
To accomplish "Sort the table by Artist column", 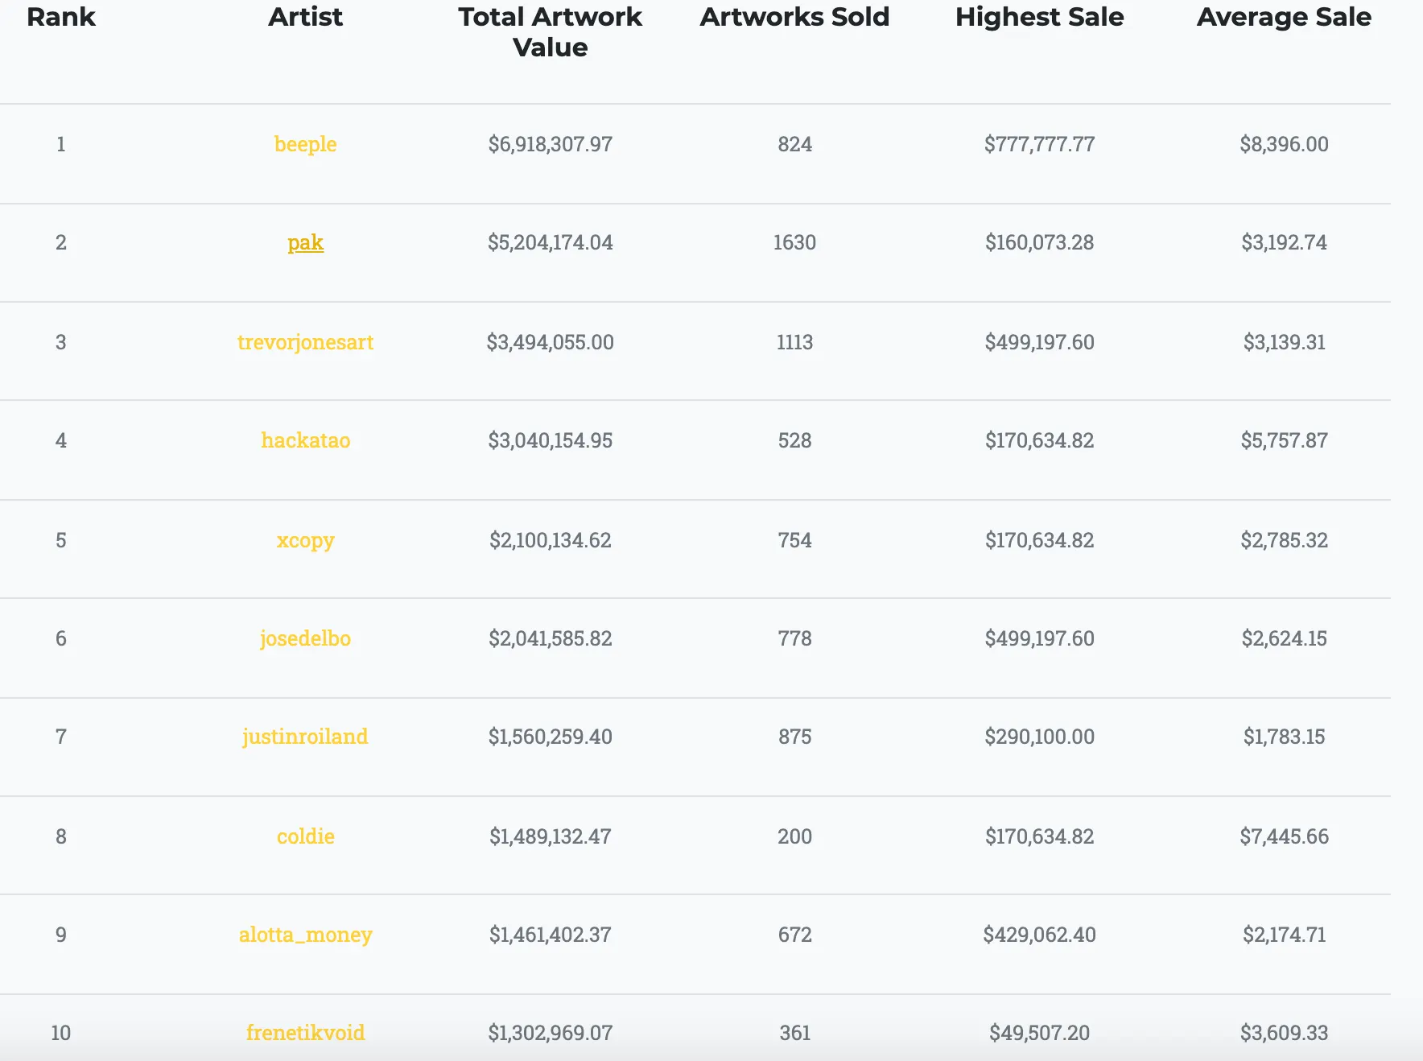I will point(306,17).
